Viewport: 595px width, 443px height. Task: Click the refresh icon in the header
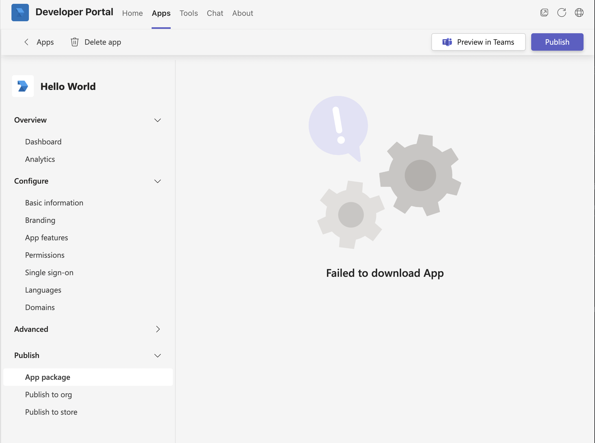562,13
